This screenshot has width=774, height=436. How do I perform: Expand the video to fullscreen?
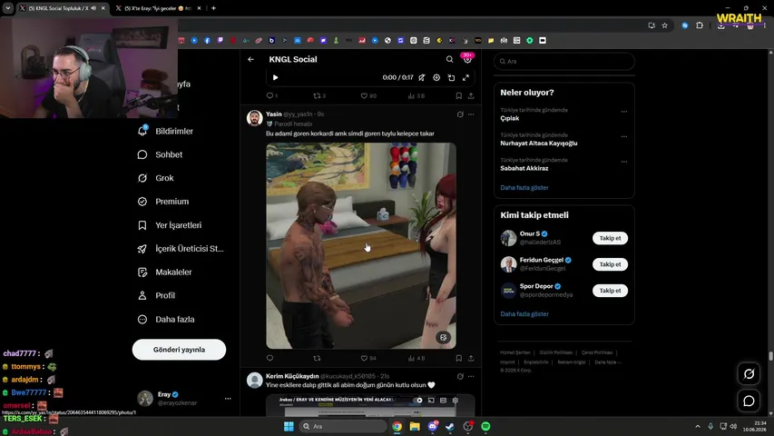465,77
